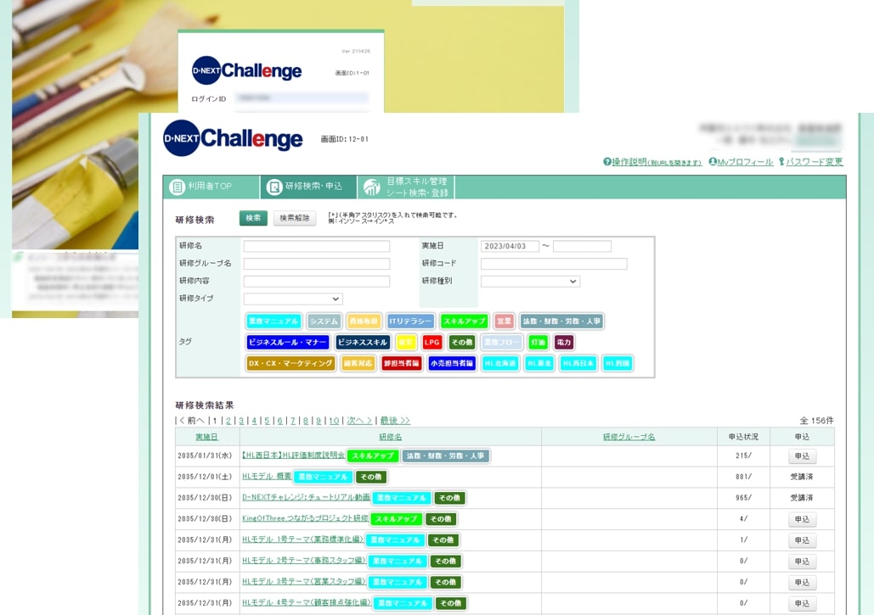Open the Myプロフィール link
874x615 pixels.
(x=745, y=162)
